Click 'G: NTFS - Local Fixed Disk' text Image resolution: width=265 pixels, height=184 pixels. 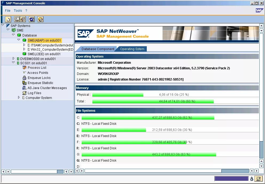(x=97, y=160)
